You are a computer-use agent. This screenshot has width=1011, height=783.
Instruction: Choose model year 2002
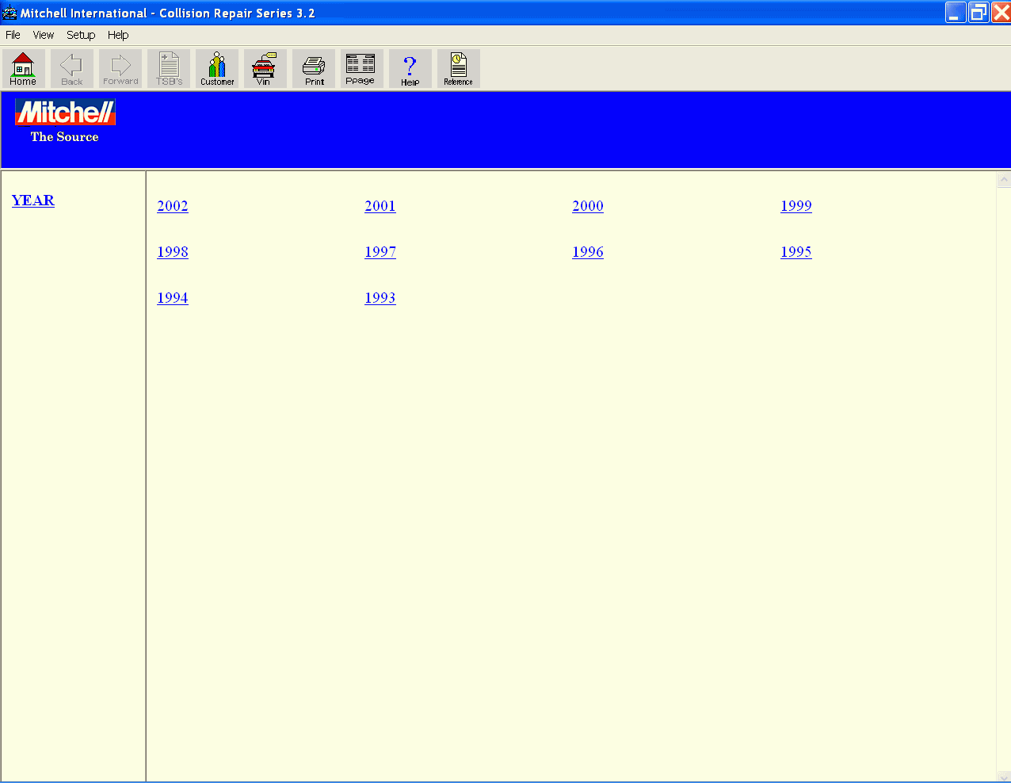tap(173, 206)
